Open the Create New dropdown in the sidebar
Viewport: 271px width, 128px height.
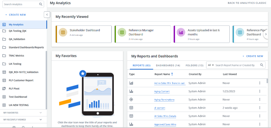coord(15,15)
